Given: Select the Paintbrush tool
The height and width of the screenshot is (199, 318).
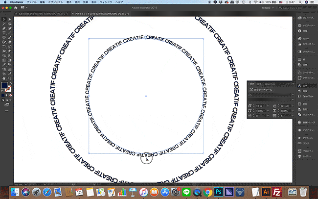Looking at the screenshot, I should point(9,38).
